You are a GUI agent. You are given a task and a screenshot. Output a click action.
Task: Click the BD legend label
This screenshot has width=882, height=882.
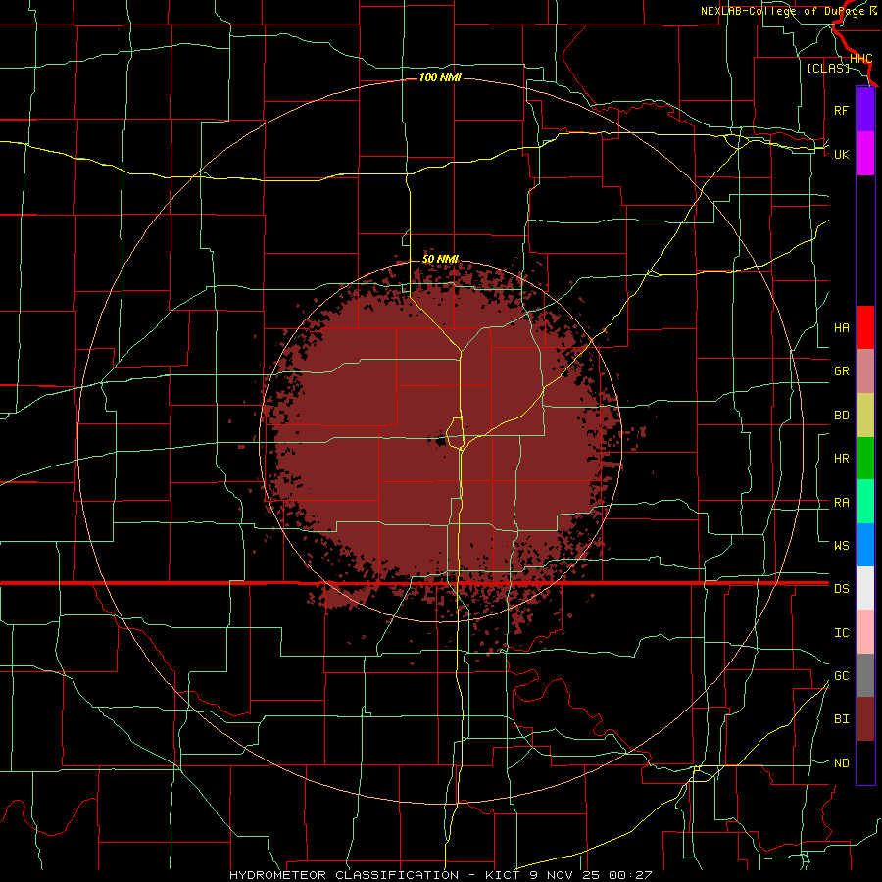coord(841,416)
